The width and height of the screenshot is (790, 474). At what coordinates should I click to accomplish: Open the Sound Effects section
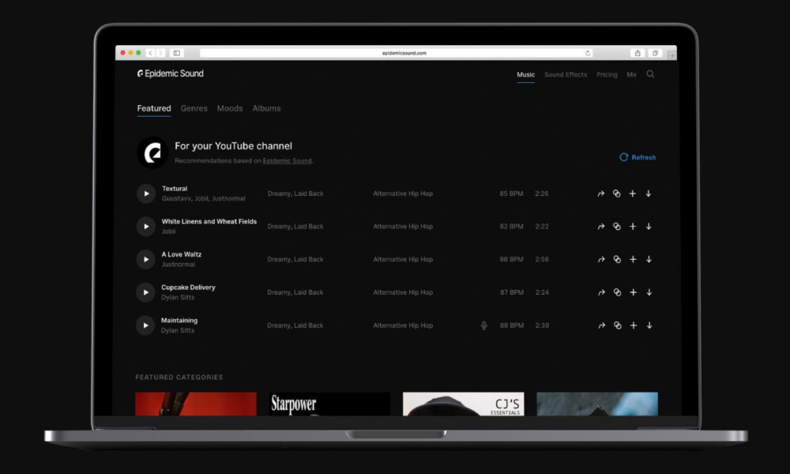(x=566, y=74)
